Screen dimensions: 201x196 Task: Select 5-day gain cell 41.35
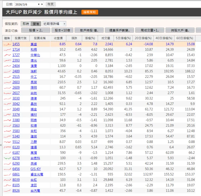128,109
